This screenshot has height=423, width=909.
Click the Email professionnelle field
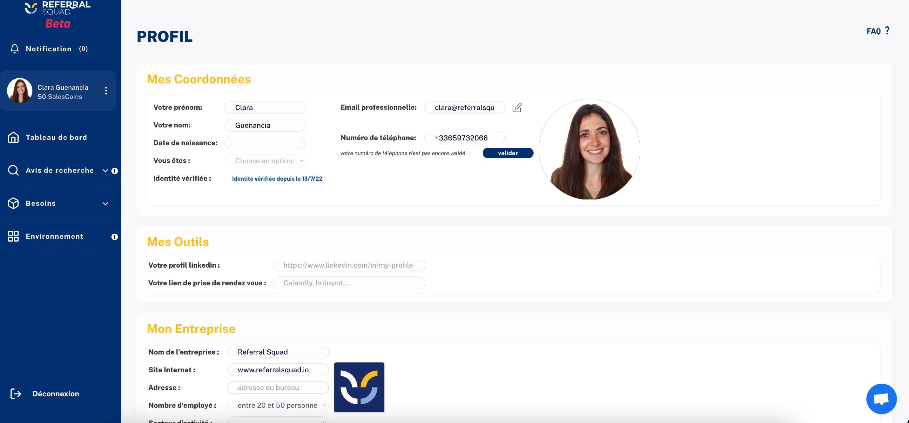465,107
